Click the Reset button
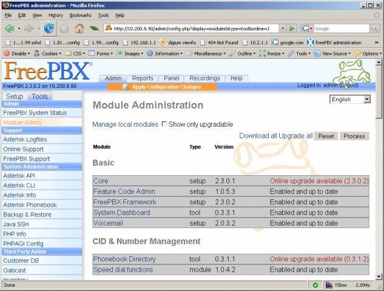 pyautogui.click(x=326, y=136)
